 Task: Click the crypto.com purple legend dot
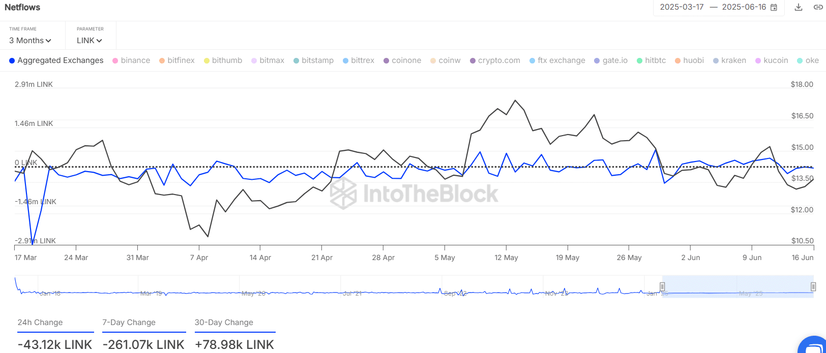click(x=473, y=60)
